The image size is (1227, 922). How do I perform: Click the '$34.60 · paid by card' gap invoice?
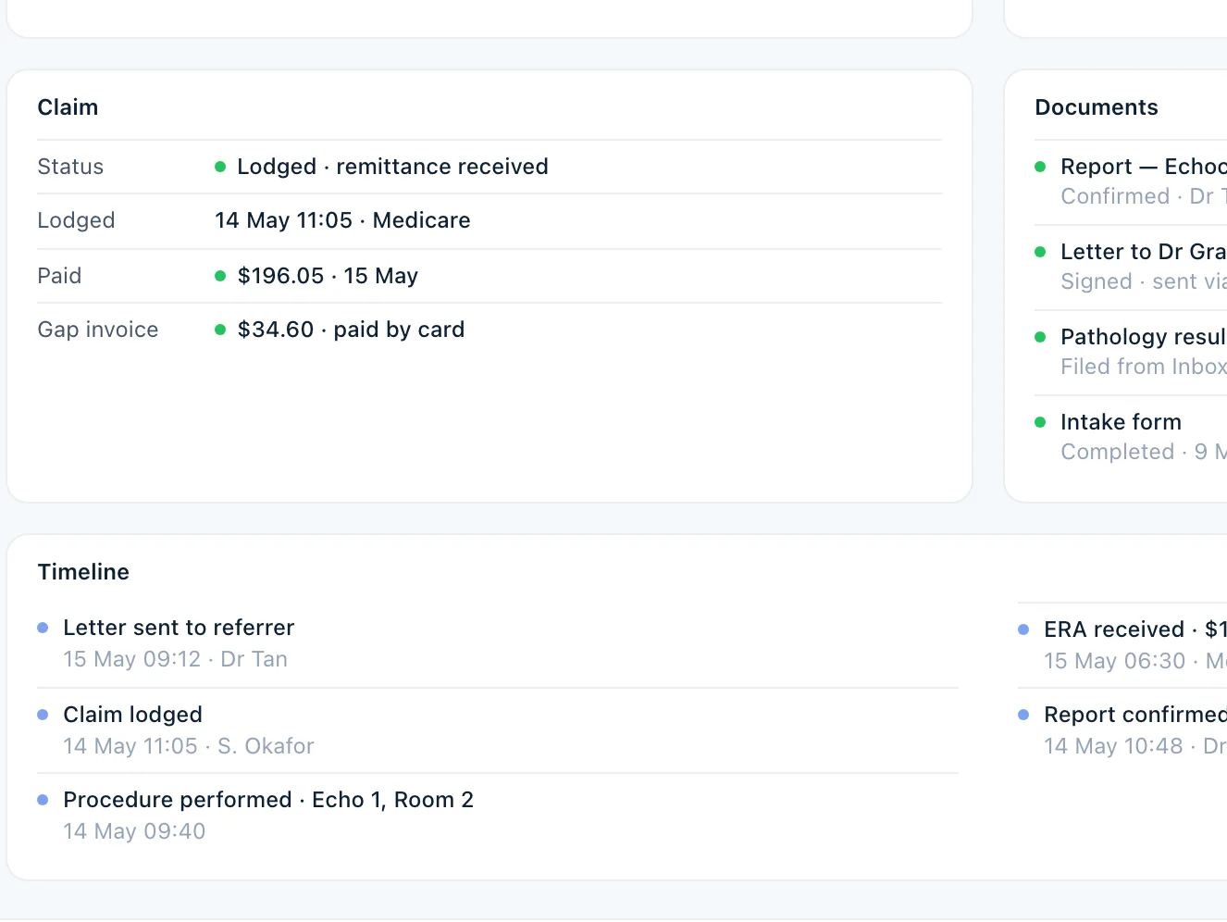tap(351, 330)
